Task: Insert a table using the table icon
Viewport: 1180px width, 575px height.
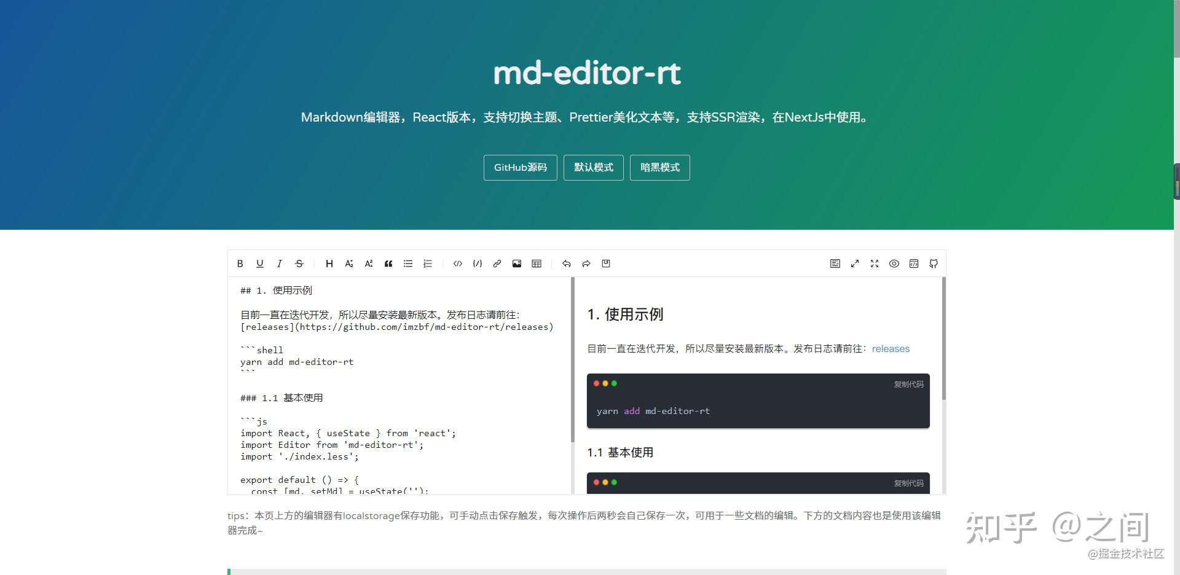Action: (x=537, y=264)
